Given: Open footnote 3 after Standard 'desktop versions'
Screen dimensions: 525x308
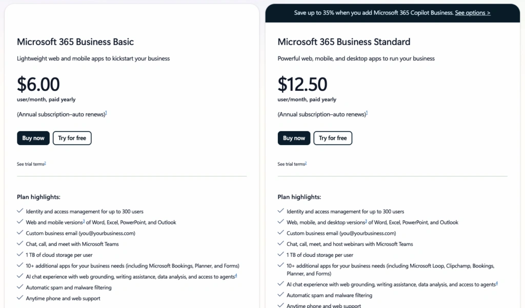Looking at the screenshot, I should click(x=366, y=221).
